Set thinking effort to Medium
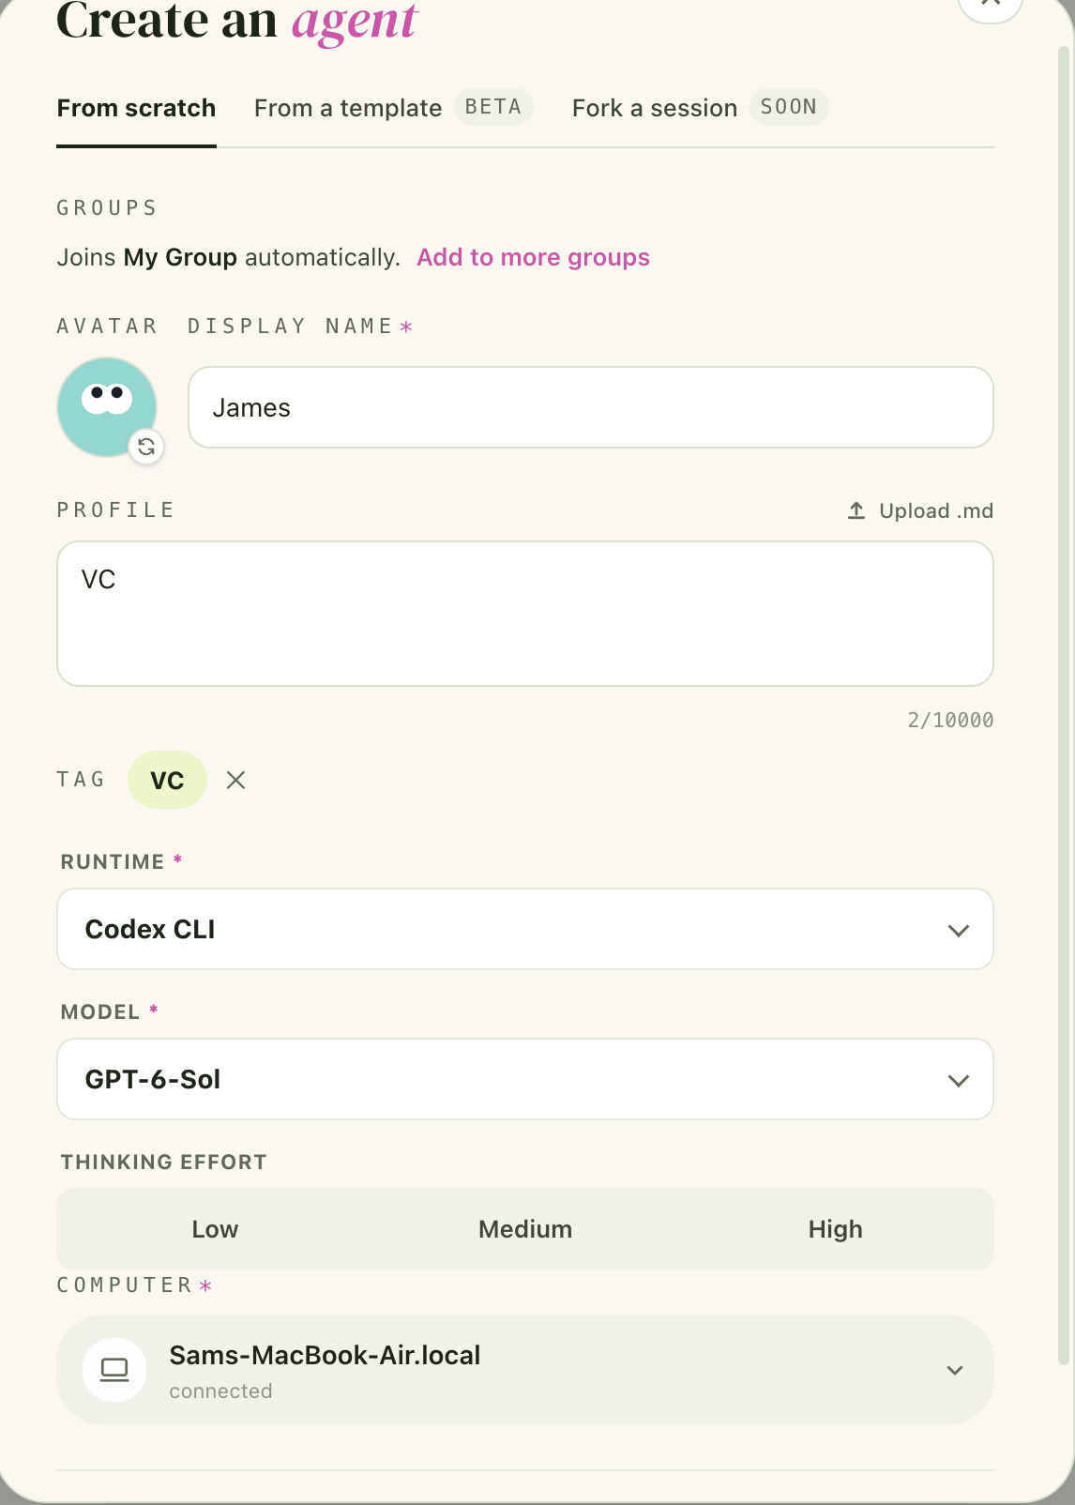The image size is (1075, 1505). 525,1229
